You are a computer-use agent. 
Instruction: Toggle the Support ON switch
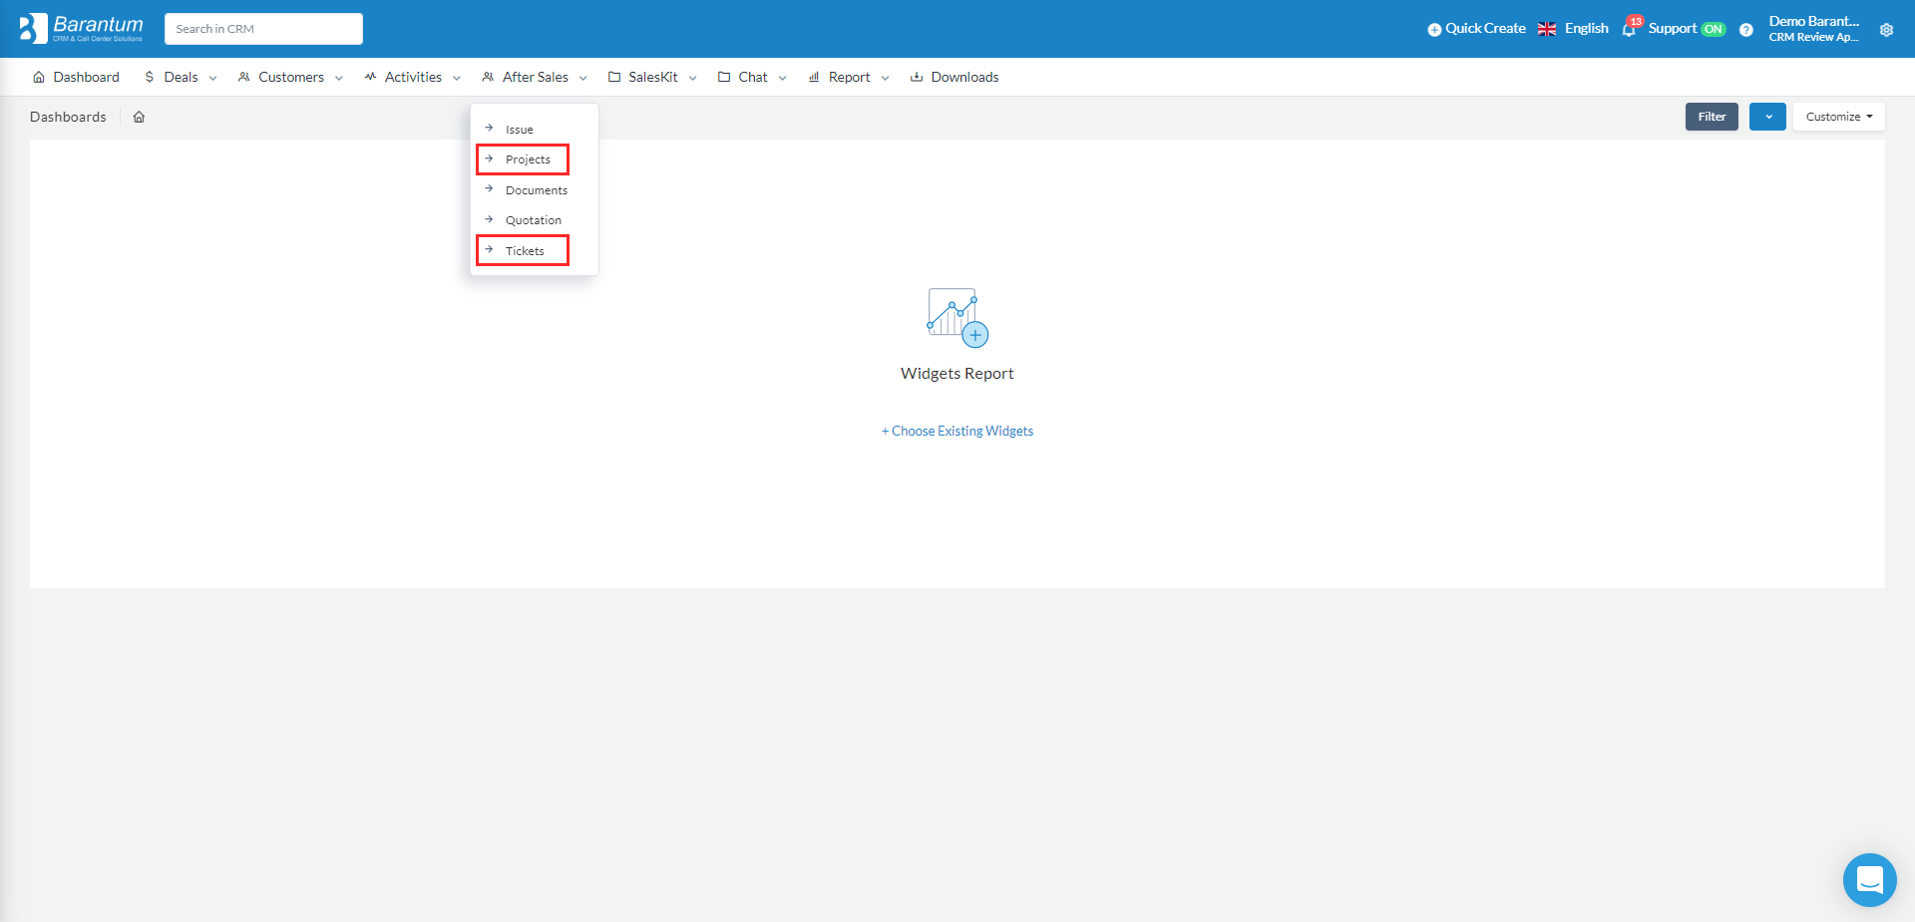[1714, 29]
